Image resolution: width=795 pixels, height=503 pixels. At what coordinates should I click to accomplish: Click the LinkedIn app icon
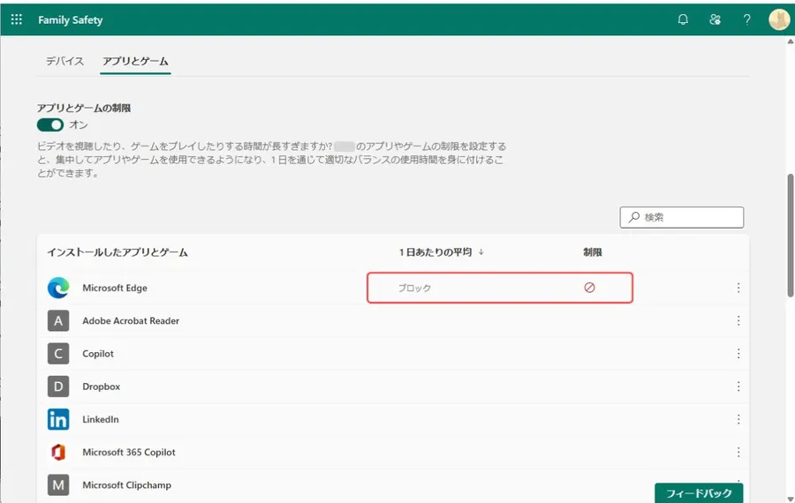pos(58,419)
